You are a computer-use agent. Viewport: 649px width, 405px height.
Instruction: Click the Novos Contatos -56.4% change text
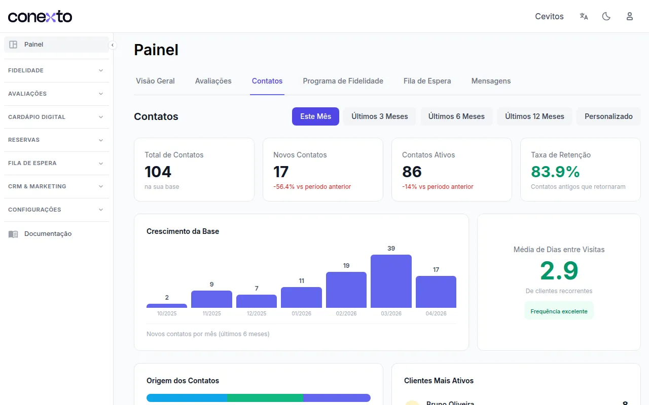[x=312, y=187]
